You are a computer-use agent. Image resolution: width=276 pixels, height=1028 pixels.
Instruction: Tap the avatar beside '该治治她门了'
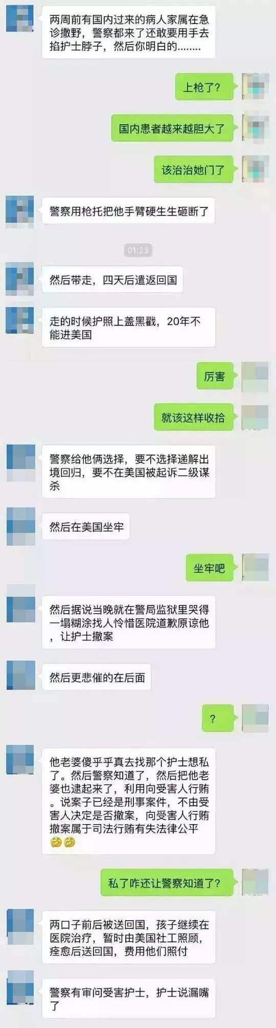[x=256, y=170]
